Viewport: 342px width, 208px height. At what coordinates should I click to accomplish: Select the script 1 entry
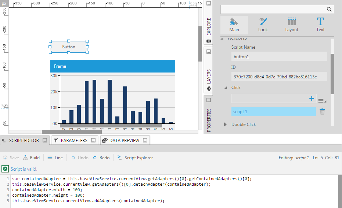tap(274, 111)
